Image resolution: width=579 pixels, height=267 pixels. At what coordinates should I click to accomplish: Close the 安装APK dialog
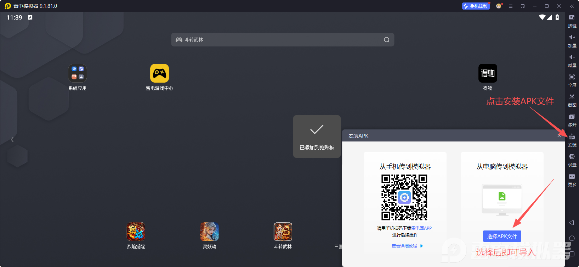click(x=559, y=135)
